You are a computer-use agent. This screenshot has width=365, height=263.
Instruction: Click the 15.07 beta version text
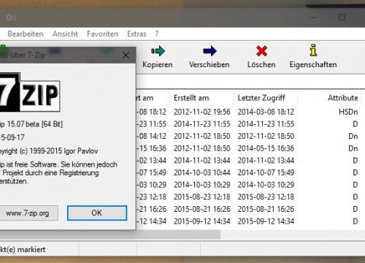point(31,124)
